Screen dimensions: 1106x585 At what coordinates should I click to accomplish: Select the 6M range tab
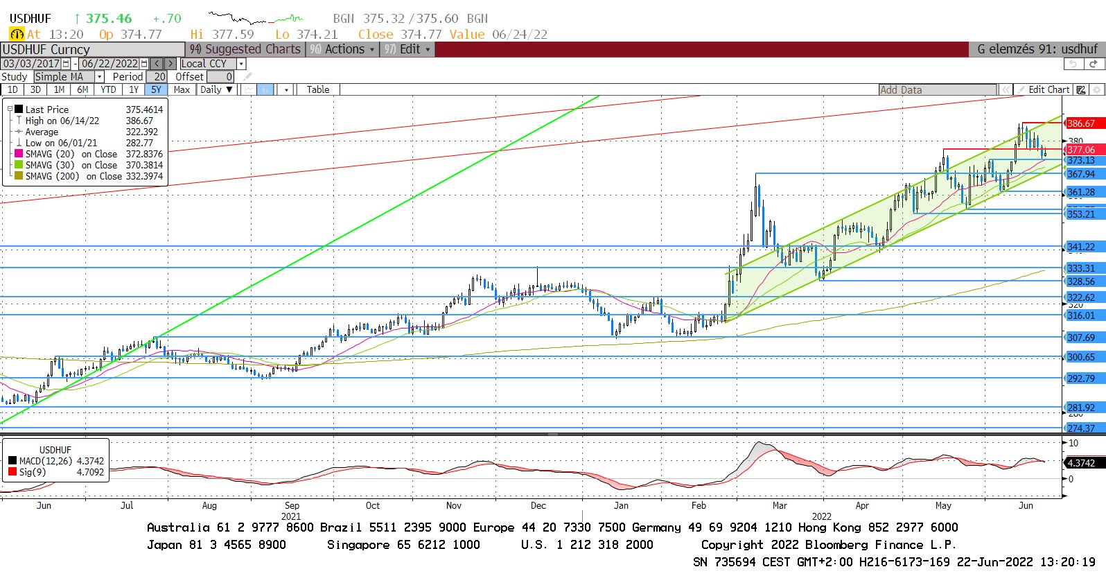click(82, 90)
